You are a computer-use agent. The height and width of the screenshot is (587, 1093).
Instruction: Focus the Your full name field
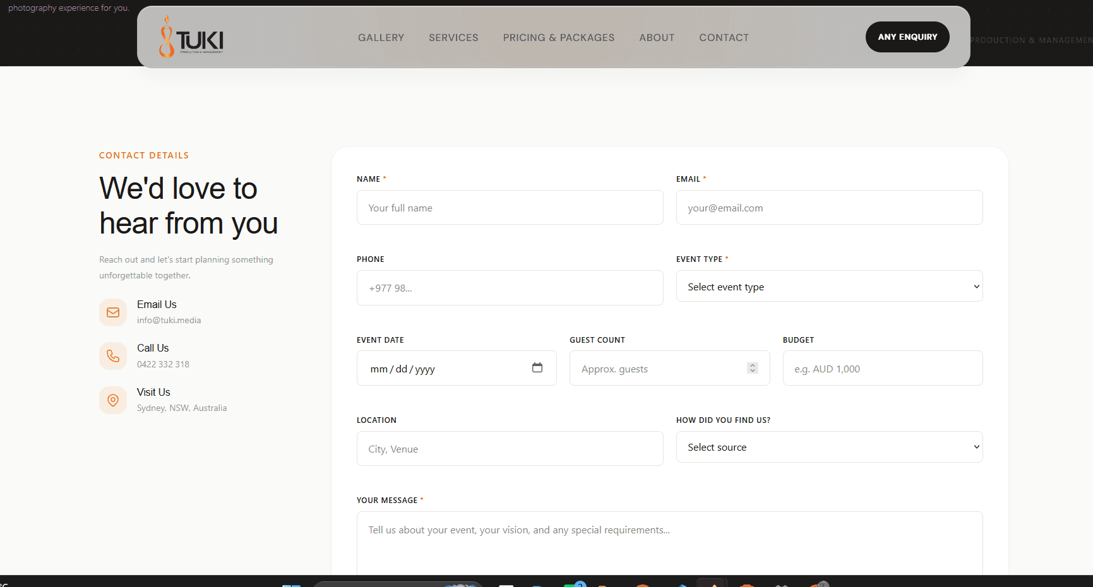(x=510, y=208)
